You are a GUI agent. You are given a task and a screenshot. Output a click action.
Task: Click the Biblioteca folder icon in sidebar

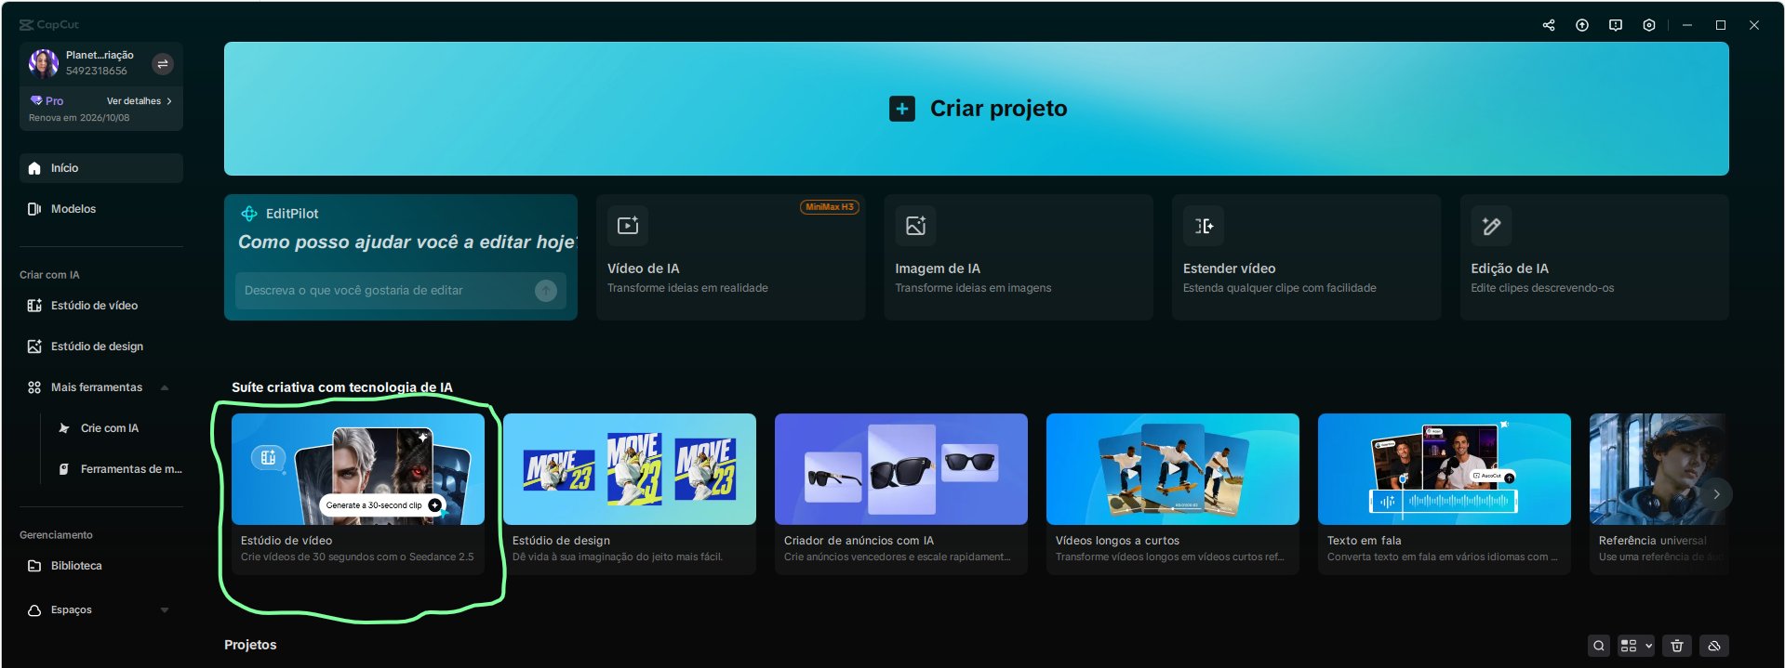[34, 566]
